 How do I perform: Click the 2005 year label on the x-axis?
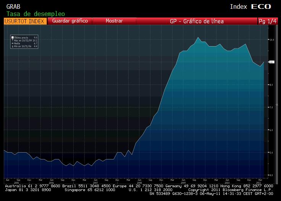tap(16, 183)
